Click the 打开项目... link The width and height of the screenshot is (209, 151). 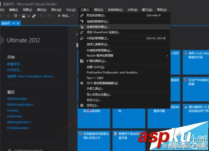pos(14,70)
